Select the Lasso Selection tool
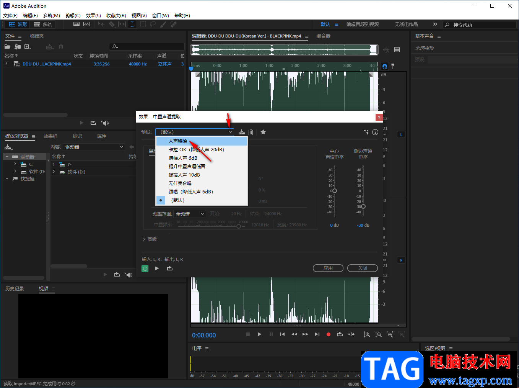 point(153,24)
